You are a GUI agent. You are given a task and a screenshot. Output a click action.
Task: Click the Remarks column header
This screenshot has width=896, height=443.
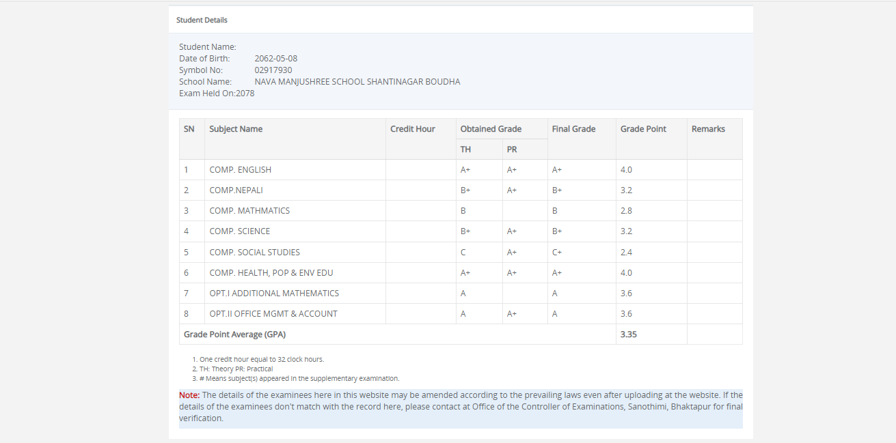coord(708,129)
